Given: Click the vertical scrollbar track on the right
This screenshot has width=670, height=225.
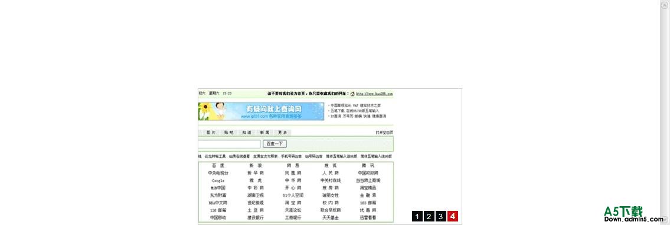Looking at the screenshot, I should click(665, 111).
